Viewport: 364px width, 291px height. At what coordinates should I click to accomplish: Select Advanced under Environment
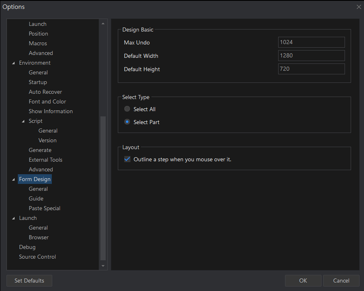click(41, 170)
